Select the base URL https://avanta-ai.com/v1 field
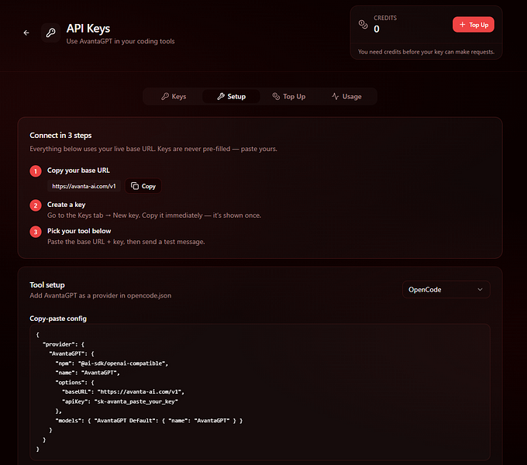The image size is (527, 465). [x=84, y=186]
